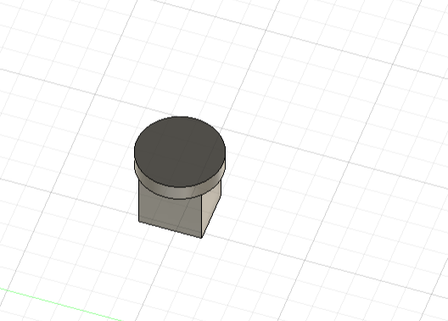Select the dark circular top face
The width and height of the screenshot is (448, 321).
point(180,152)
